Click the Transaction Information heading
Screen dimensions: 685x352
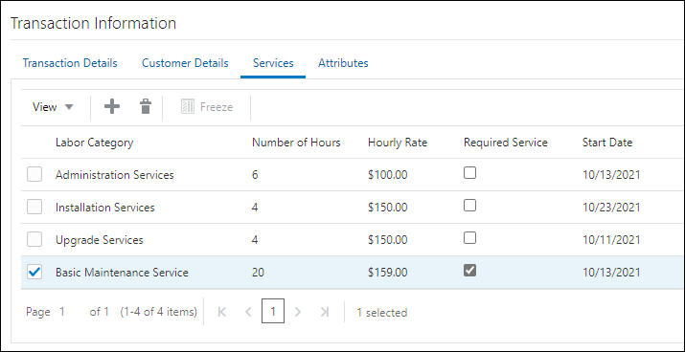93,23
